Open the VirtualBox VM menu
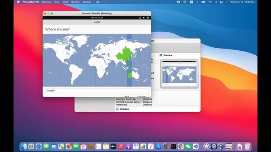Viewport: 271px width, 152px height. point(31,2)
